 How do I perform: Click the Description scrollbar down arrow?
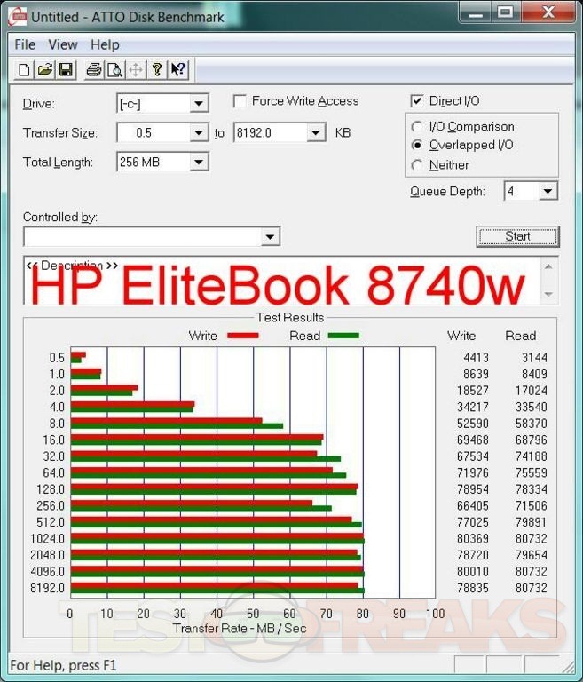click(x=548, y=294)
